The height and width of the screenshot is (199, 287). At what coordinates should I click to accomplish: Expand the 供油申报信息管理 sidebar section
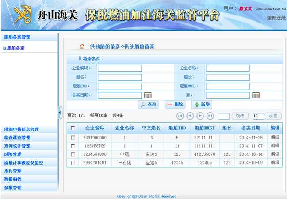click(x=22, y=129)
